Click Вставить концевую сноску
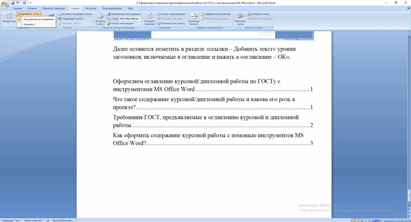This screenshot has width=411, height=222. coord(74,14)
